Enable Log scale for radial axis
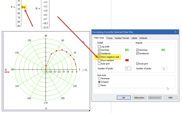 pos(99,47)
